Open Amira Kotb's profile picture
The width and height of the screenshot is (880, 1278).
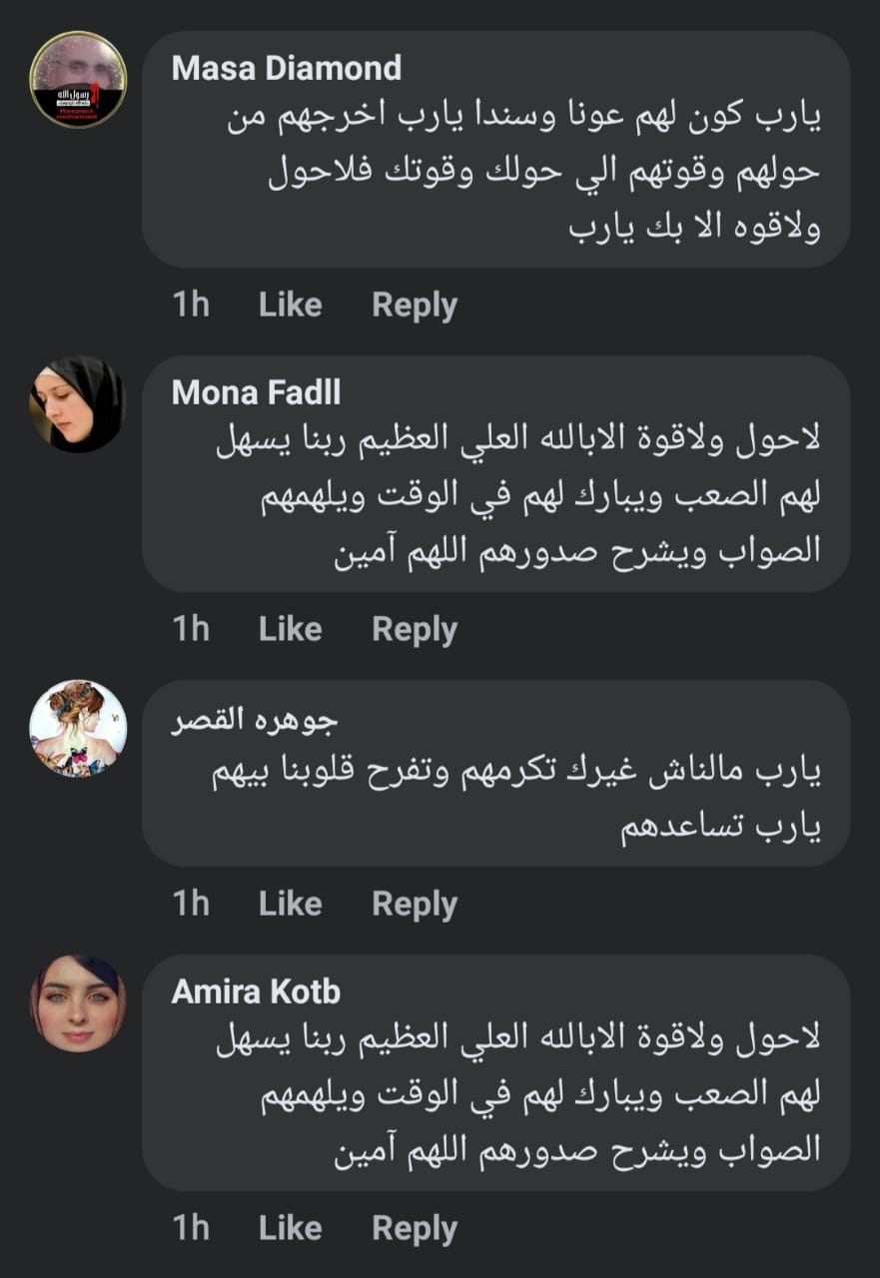(78, 1002)
